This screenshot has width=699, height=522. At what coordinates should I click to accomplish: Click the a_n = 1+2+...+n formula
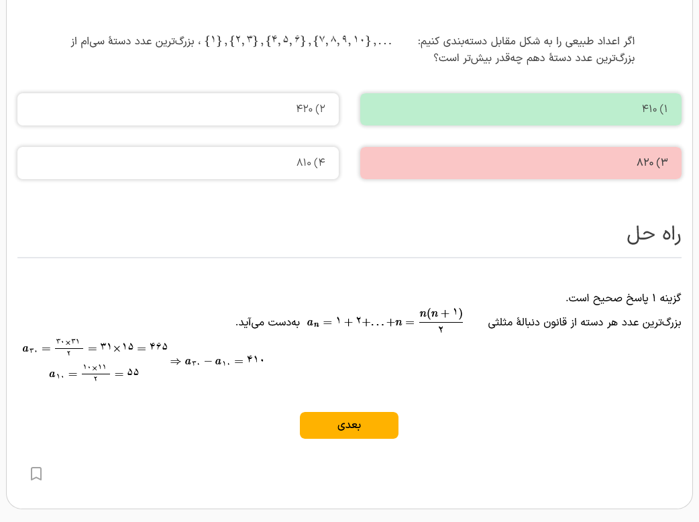(x=356, y=322)
